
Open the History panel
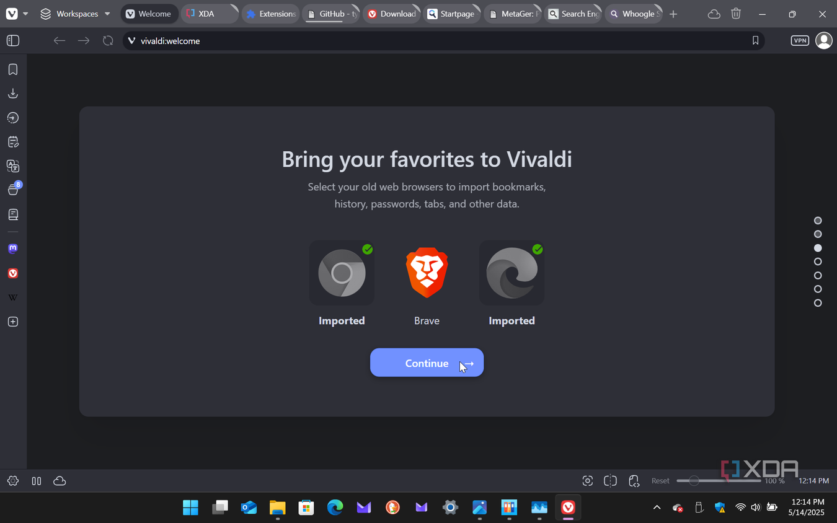tap(13, 118)
